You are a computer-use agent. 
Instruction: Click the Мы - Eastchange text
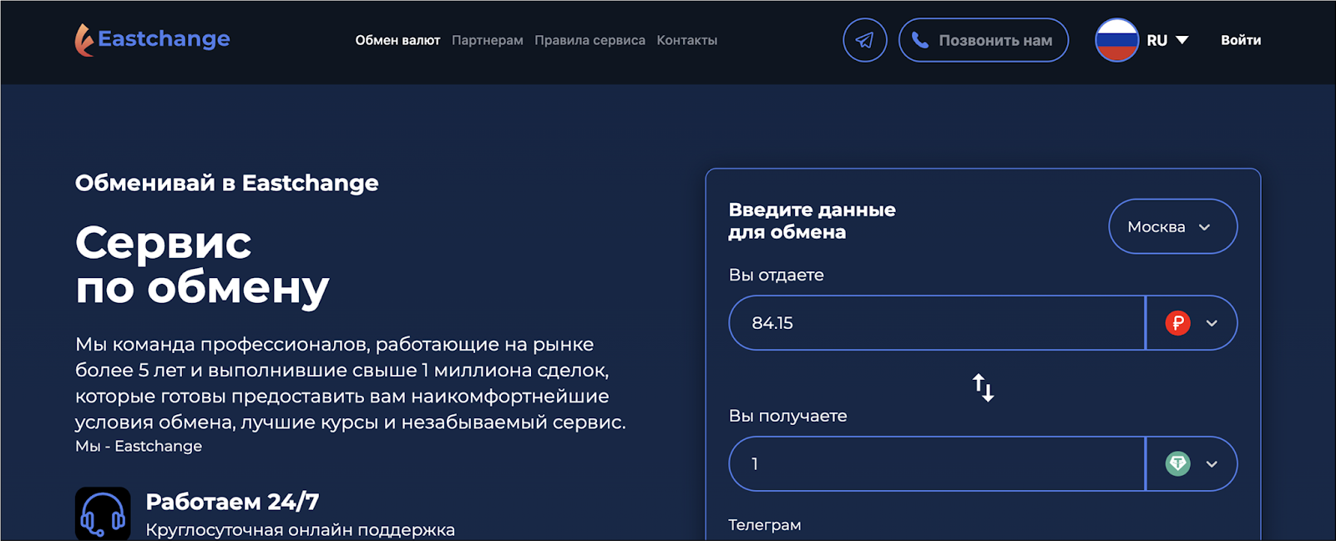point(139,446)
